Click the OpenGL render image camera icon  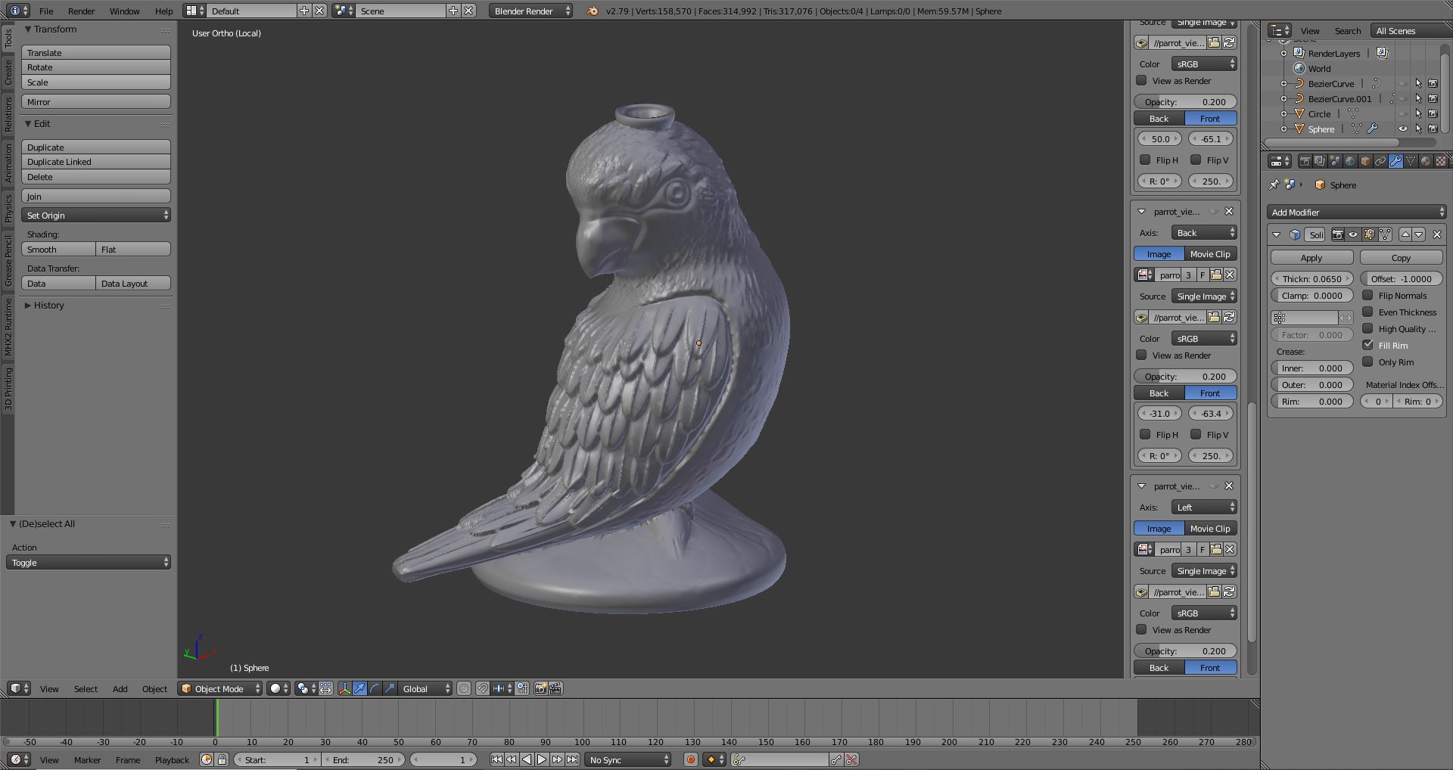coord(540,688)
